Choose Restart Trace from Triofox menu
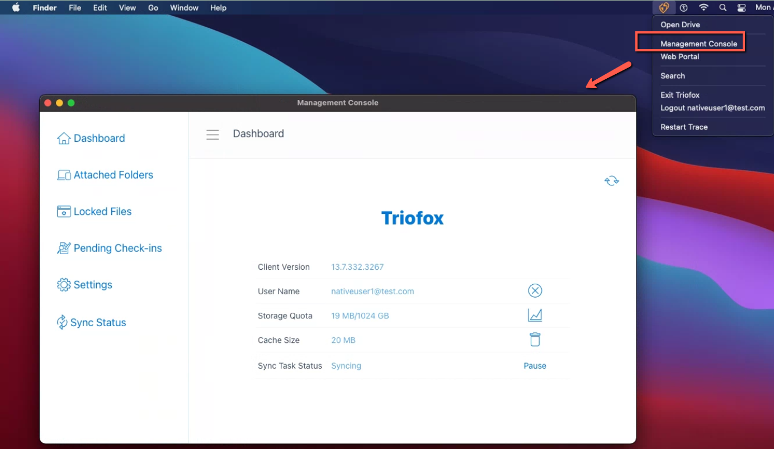The width and height of the screenshot is (774, 449). [x=684, y=127]
